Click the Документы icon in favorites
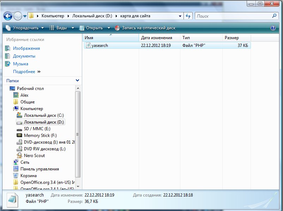Viewport: 283px width, 211px height. [7, 56]
